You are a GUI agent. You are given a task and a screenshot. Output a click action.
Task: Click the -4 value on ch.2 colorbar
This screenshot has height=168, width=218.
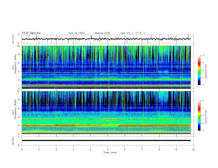coord(203,108)
